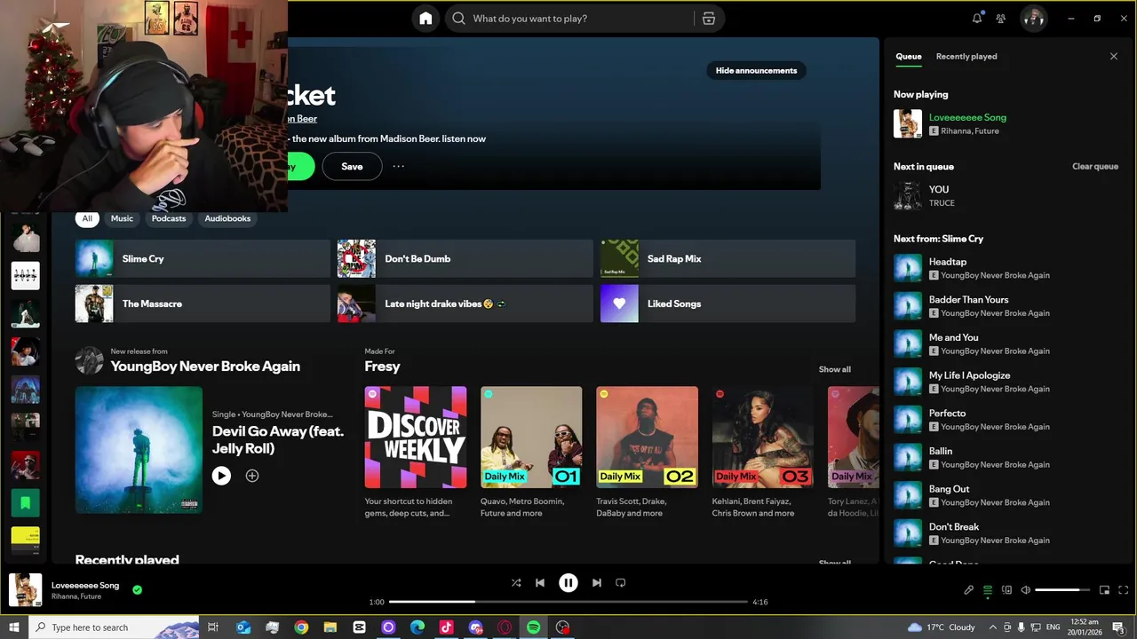Switch to the Queue tab
This screenshot has height=639, width=1137.
(909, 56)
